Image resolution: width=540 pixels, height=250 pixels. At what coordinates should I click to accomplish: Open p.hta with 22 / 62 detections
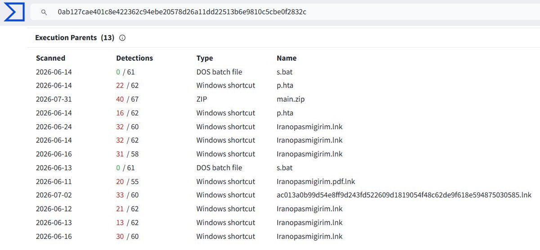pyautogui.click(x=284, y=85)
